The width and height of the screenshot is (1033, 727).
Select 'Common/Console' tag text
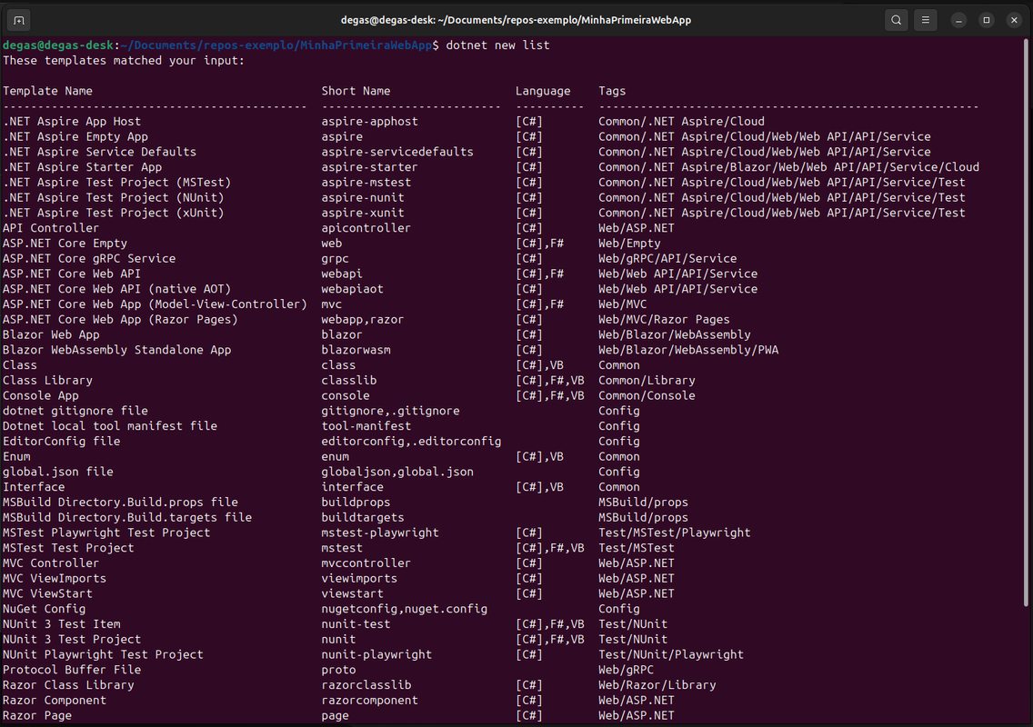coord(647,396)
